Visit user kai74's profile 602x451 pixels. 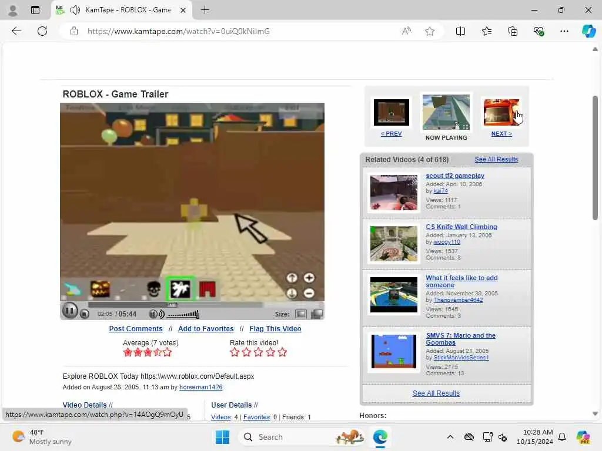tap(440, 191)
